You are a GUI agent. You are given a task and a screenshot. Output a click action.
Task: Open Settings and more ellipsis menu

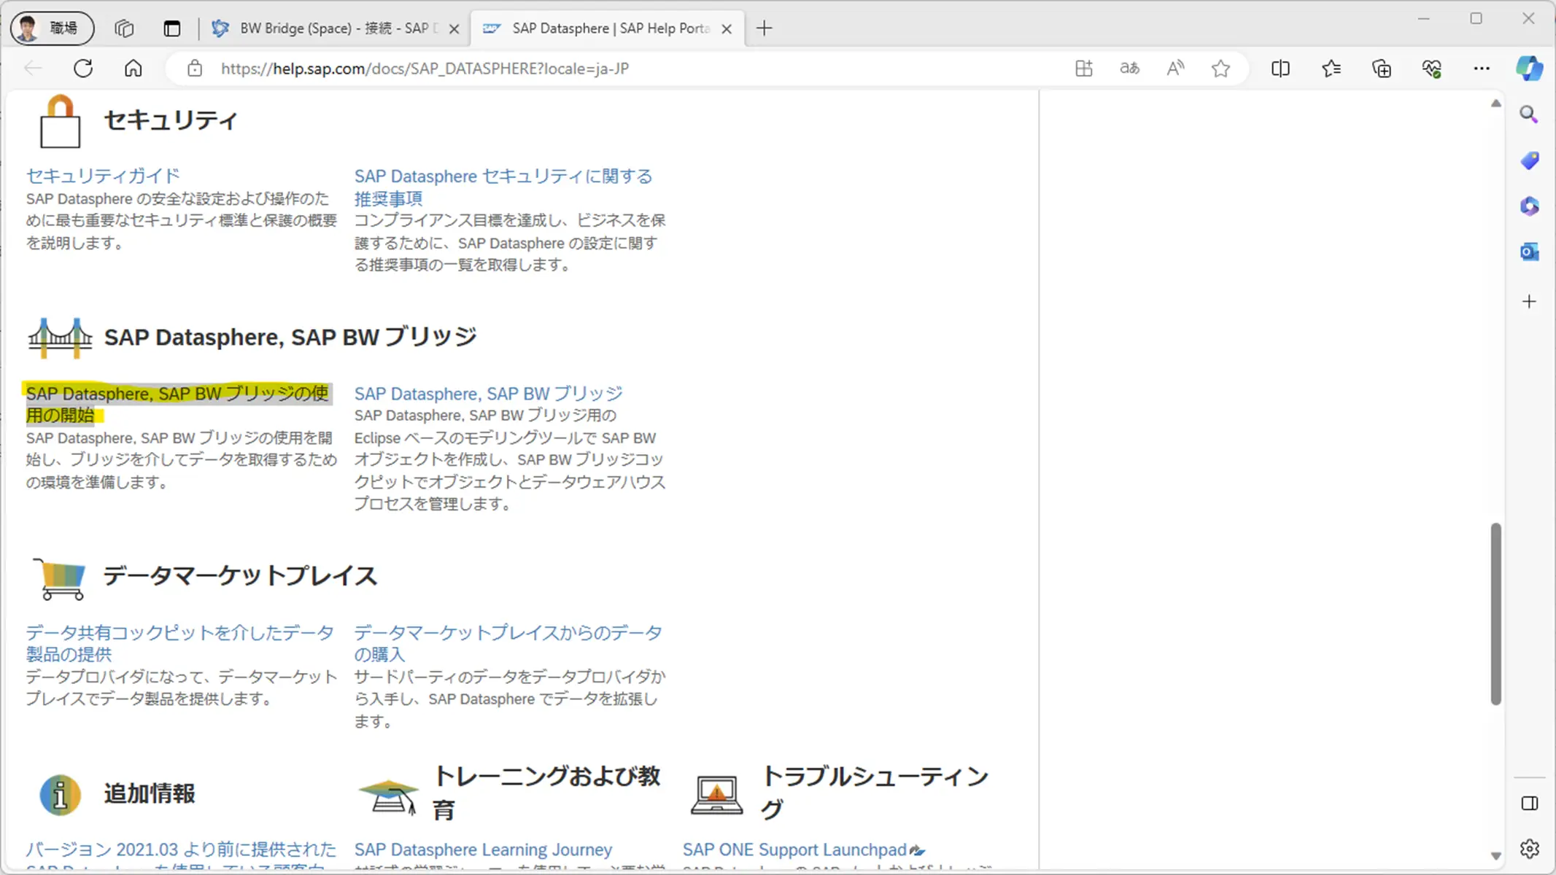coord(1482,69)
